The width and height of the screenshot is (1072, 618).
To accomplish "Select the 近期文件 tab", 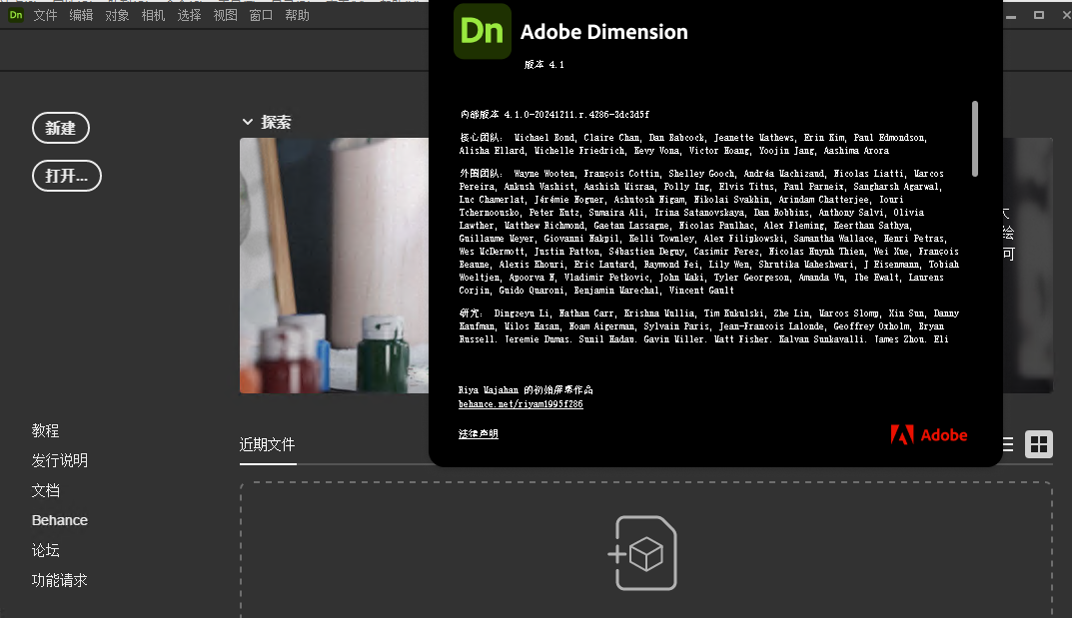I will click(x=268, y=445).
